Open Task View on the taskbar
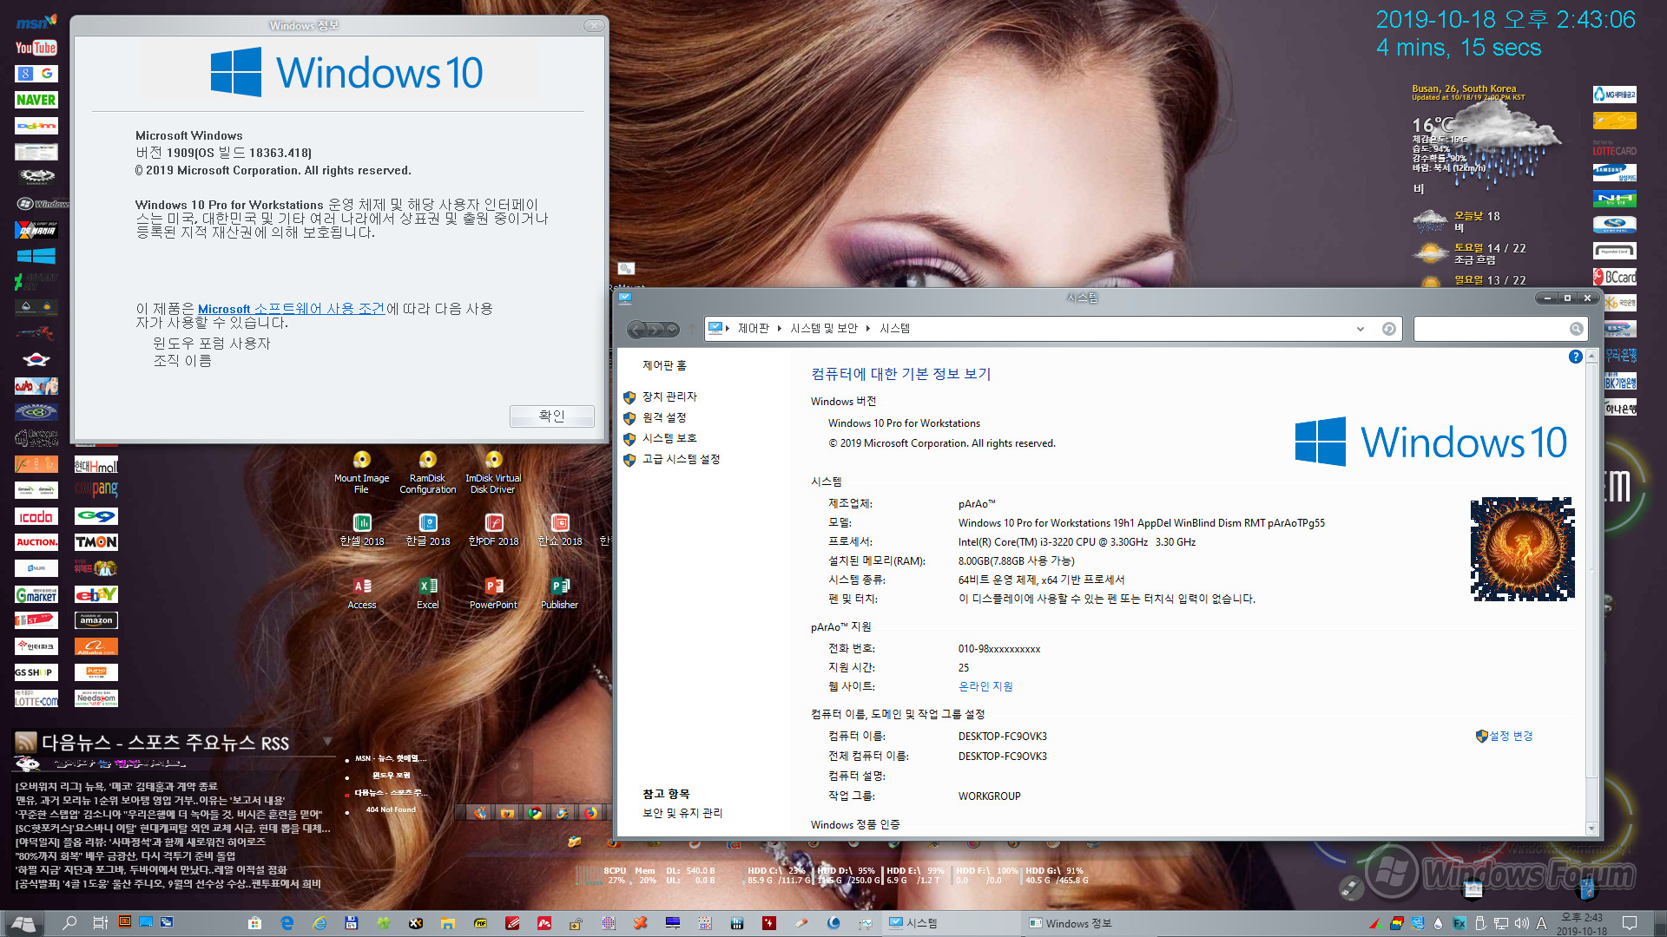 pos(100,923)
